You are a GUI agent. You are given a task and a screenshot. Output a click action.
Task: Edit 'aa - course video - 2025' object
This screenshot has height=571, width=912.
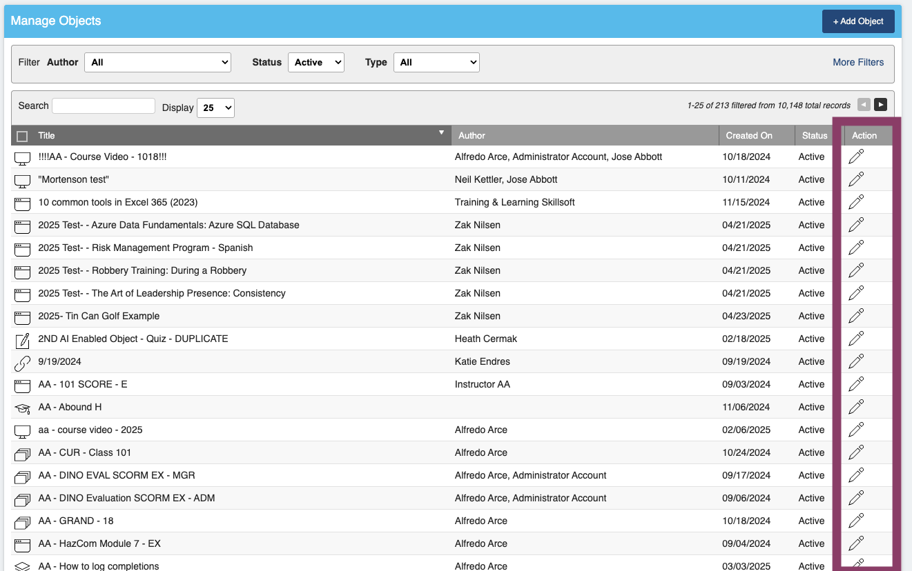click(856, 430)
